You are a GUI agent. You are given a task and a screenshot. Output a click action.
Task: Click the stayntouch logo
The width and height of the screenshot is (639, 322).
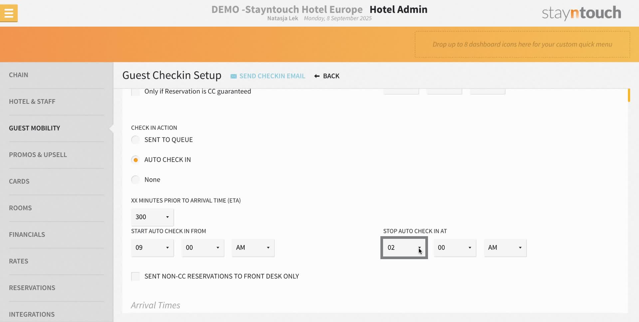[x=581, y=13]
